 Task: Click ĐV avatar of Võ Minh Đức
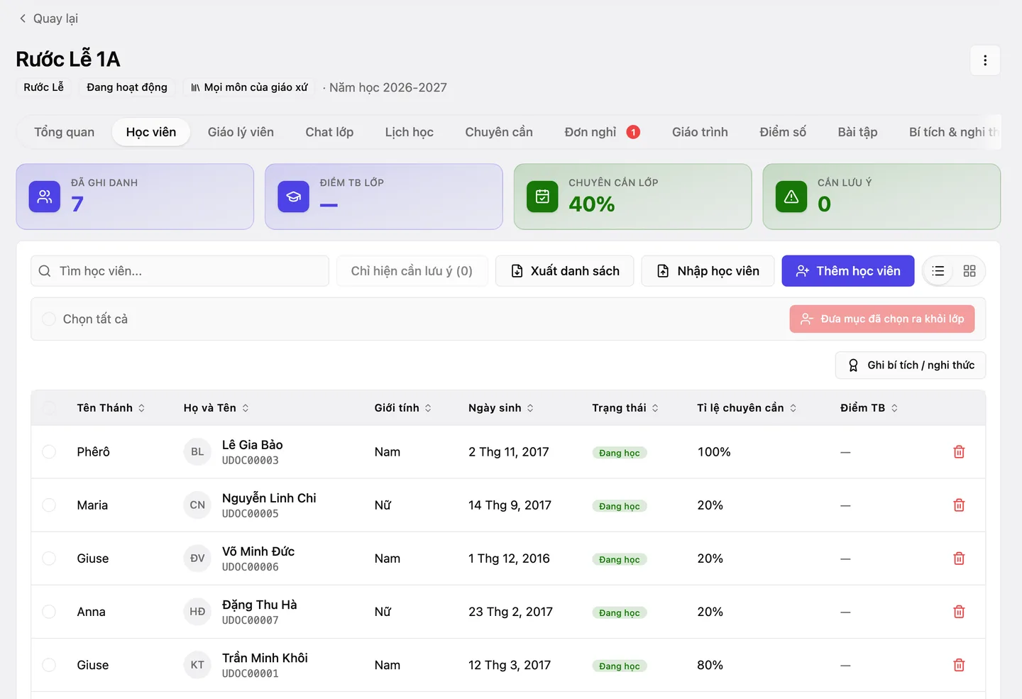[197, 558]
